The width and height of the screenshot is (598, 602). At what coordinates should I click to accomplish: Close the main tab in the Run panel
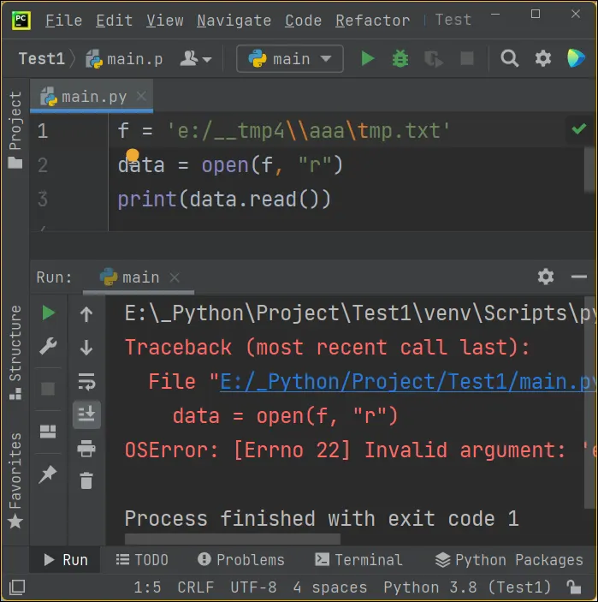coord(175,277)
